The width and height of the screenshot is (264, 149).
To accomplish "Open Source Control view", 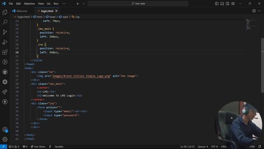I will click(5, 32).
